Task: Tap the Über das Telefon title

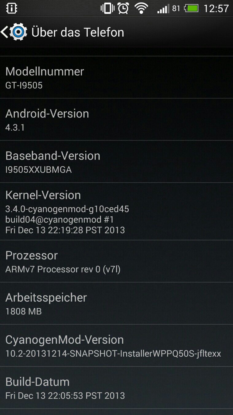Action: pos(78,32)
